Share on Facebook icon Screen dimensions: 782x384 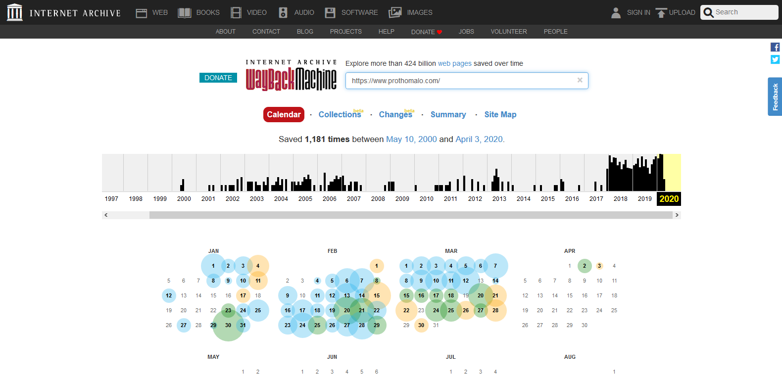[775, 47]
